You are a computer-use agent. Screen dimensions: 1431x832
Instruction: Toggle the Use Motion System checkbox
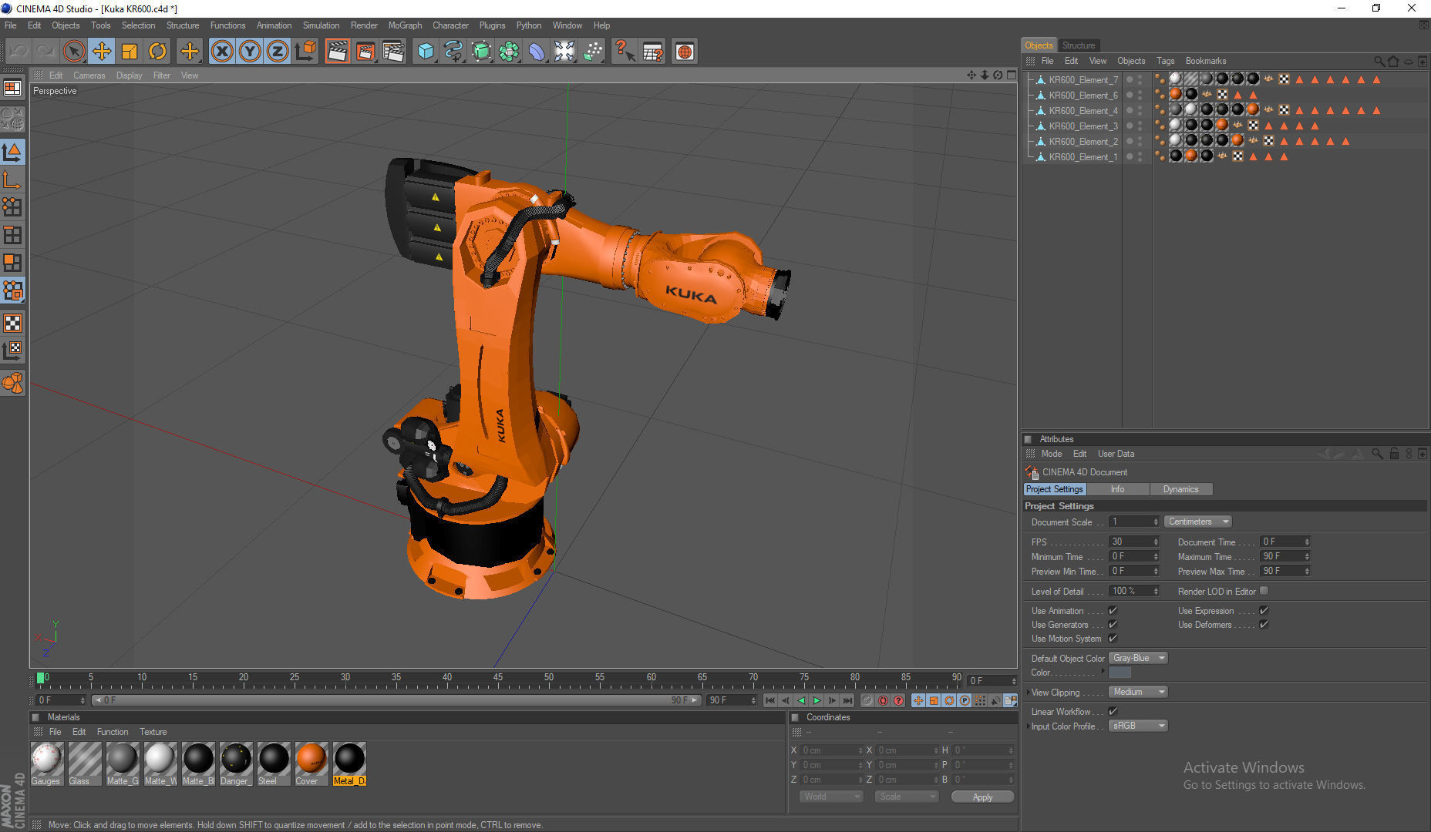(1113, 638)
